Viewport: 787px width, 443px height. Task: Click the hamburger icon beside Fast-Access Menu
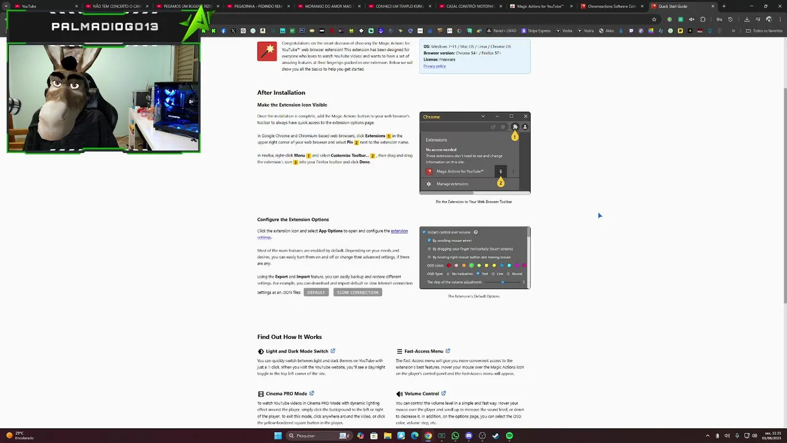click(x=400, y=351)
